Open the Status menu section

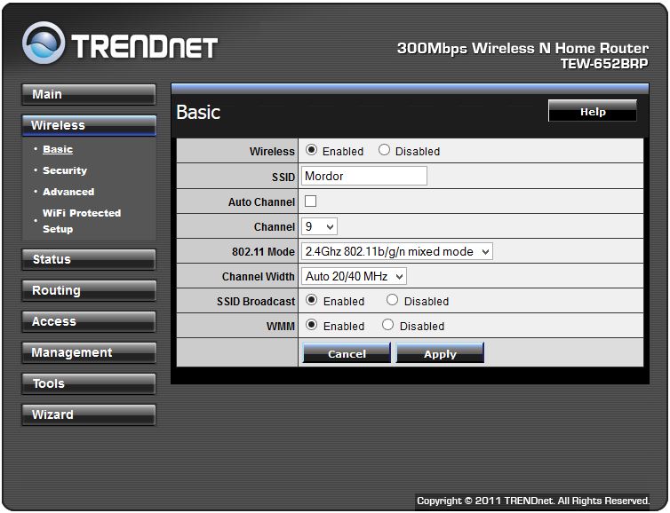[88, 260]
